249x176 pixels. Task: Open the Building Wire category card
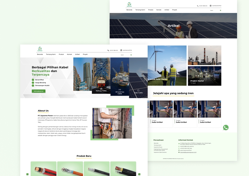[82, 74]
